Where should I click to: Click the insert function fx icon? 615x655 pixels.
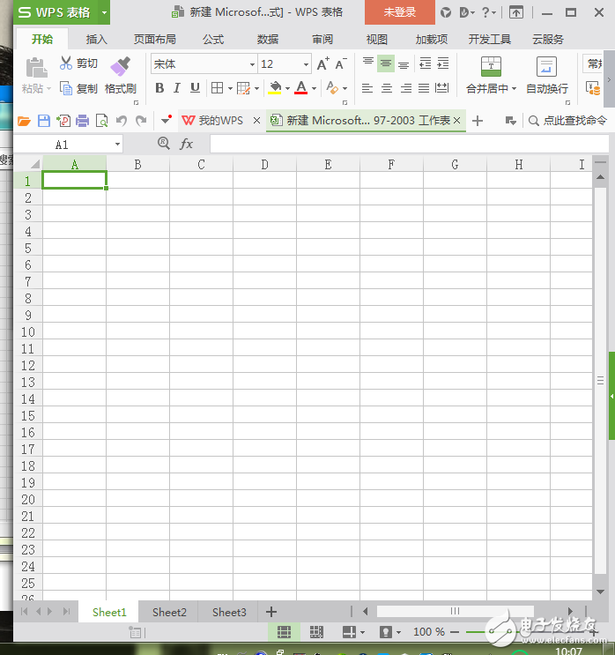(186, 144)
